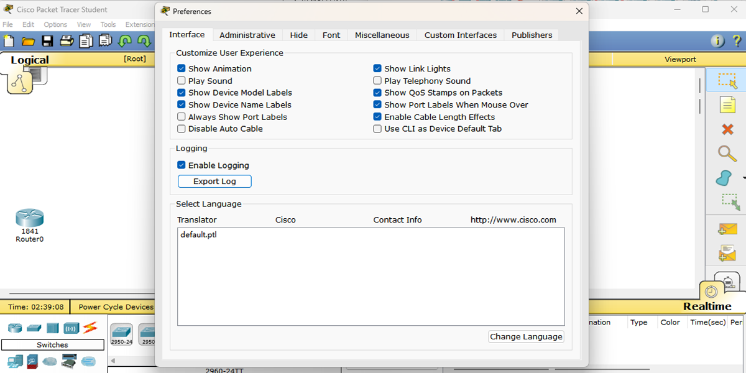This screenshot has height=373, width=746.
Task: Click the Open folder toolbar icon
Action: (28, 42)
